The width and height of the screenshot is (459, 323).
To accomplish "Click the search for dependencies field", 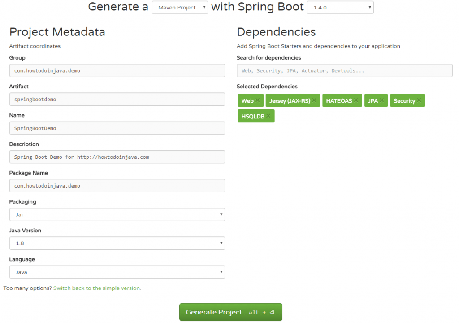I will 344,70.
